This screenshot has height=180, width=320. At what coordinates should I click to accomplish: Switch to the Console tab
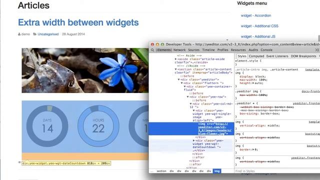coord(266,50)
